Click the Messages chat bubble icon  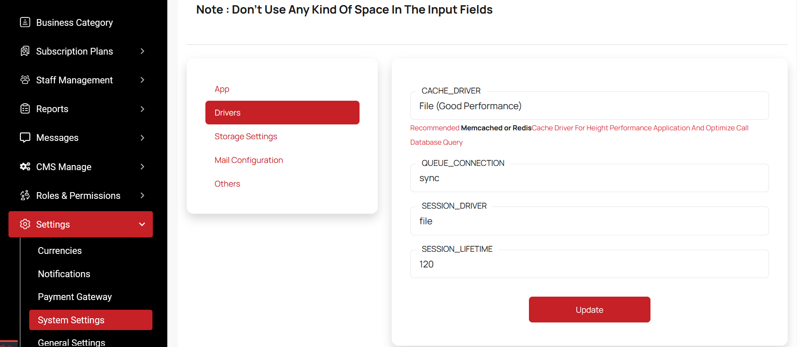[x=25, y=138]
